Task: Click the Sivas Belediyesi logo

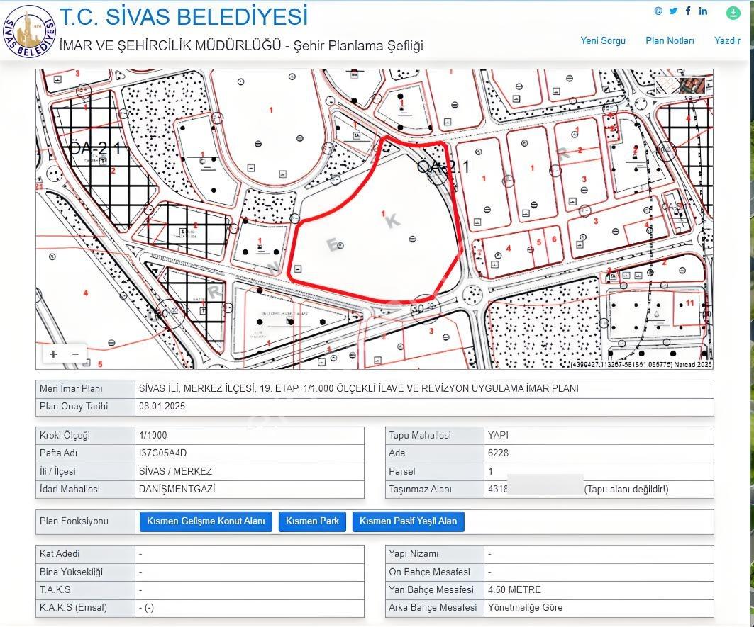Action: pos(29,32)
